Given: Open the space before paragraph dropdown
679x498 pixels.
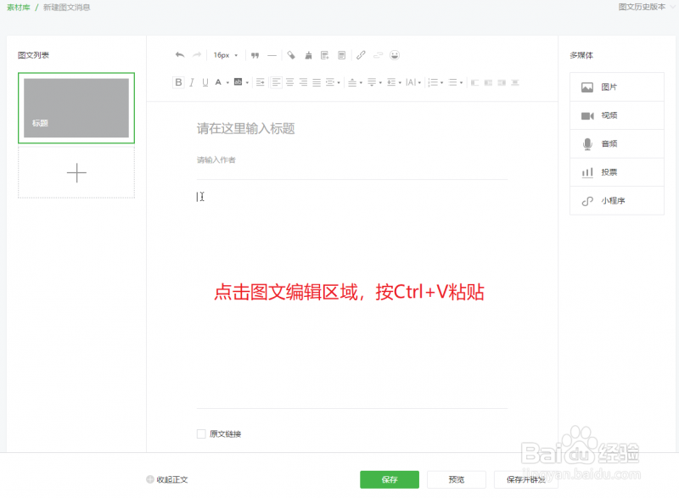Looking at the screenshot, I should 356,82.
